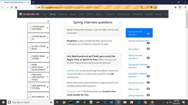Image resolution: width=188 pixels, height=105 pixels.
Task: Click the taskbar search box
Action: (x=30, y=102)
